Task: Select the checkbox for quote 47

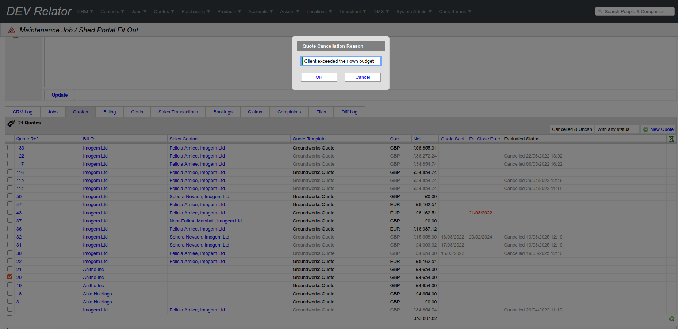Action: (x=10, y=204)
